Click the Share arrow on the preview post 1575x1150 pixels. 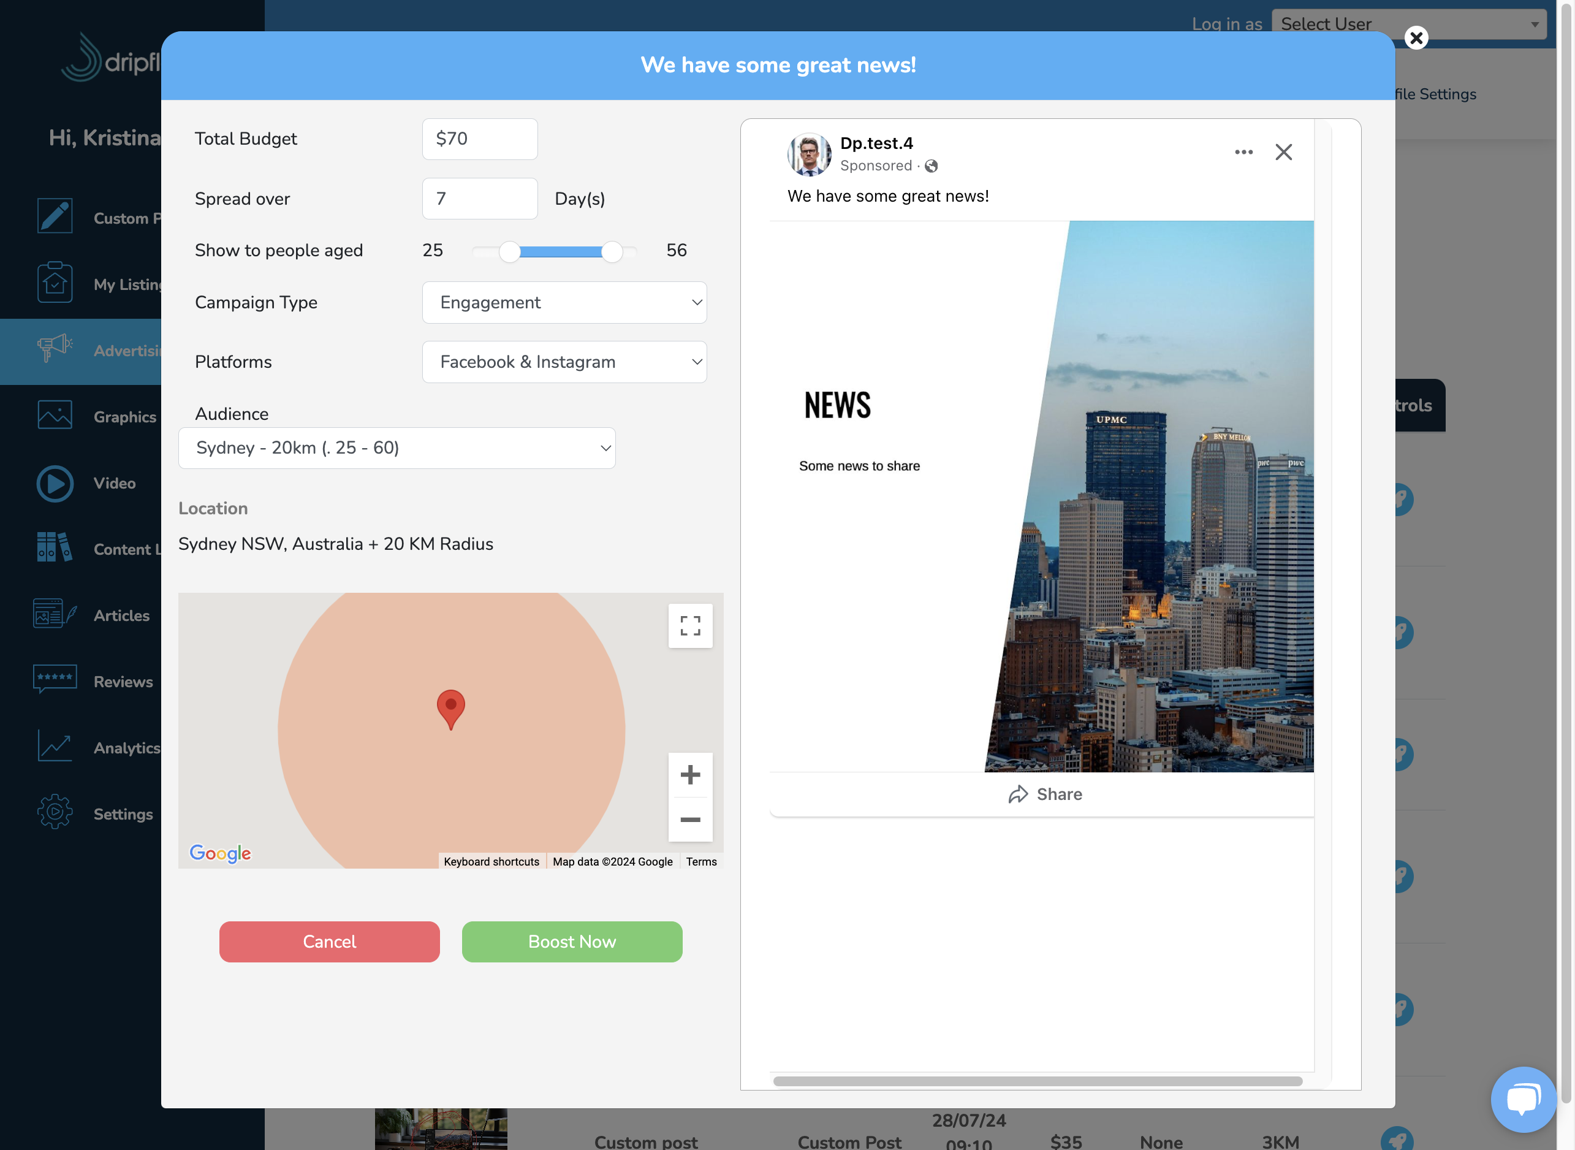pyautogui.click(x=1045, y=794)
